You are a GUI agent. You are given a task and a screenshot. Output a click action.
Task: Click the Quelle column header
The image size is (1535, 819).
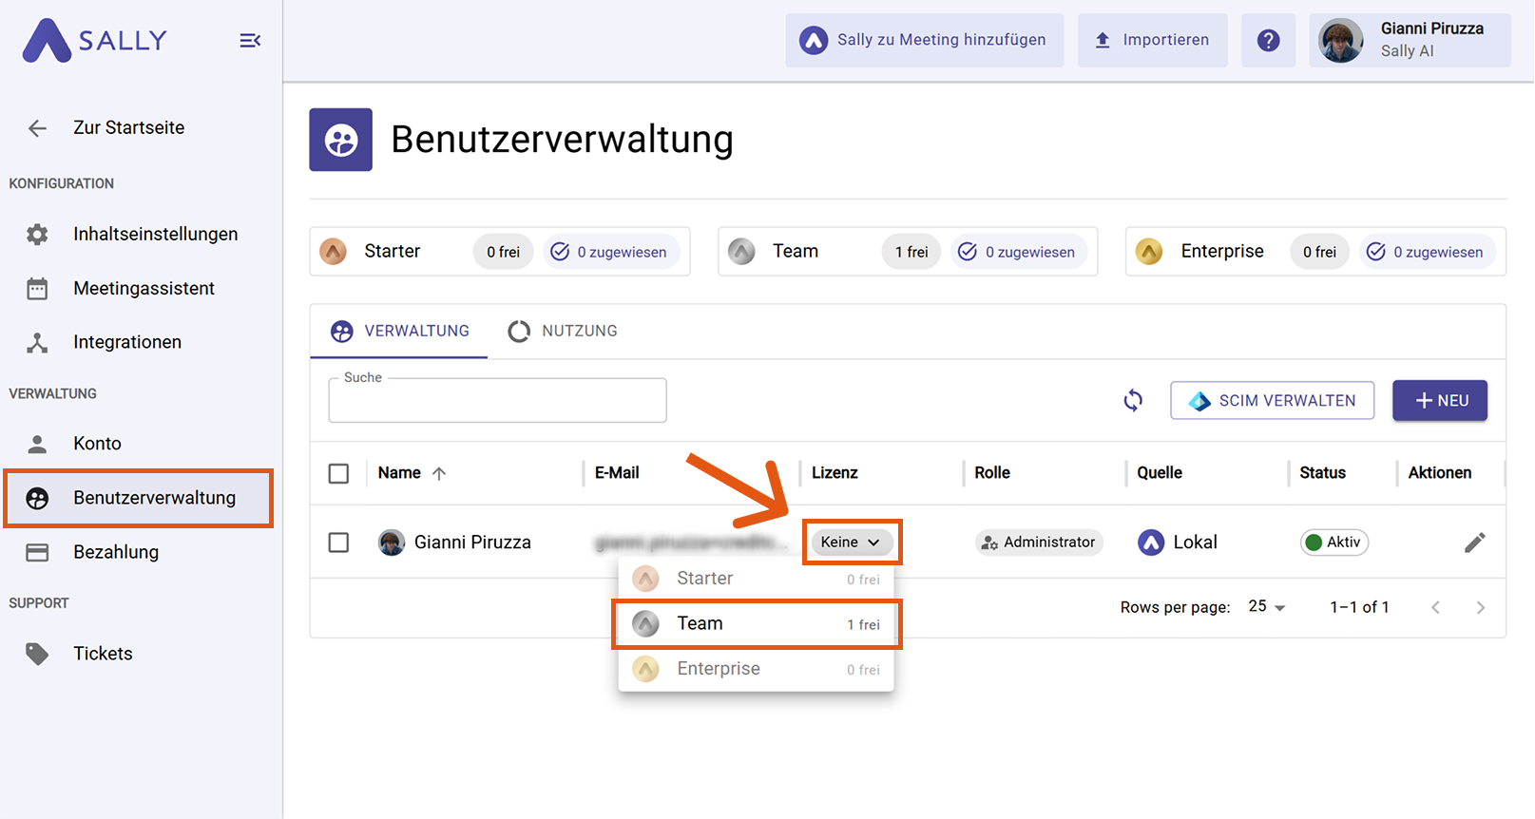(x=1160, y=473)
